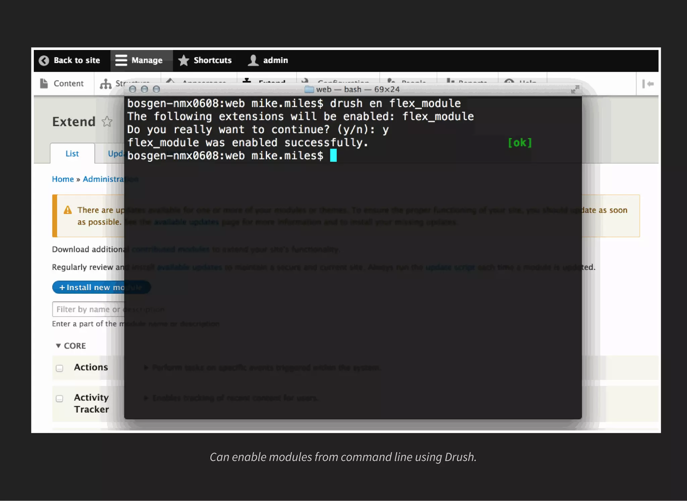Enable the Actions module checkbox
The image size is (687, 501).
tap(59, 368)
